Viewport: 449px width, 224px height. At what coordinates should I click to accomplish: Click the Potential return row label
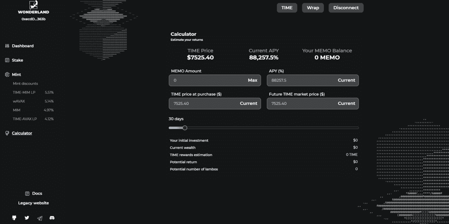pyautogui.click(x=183, y=162)
